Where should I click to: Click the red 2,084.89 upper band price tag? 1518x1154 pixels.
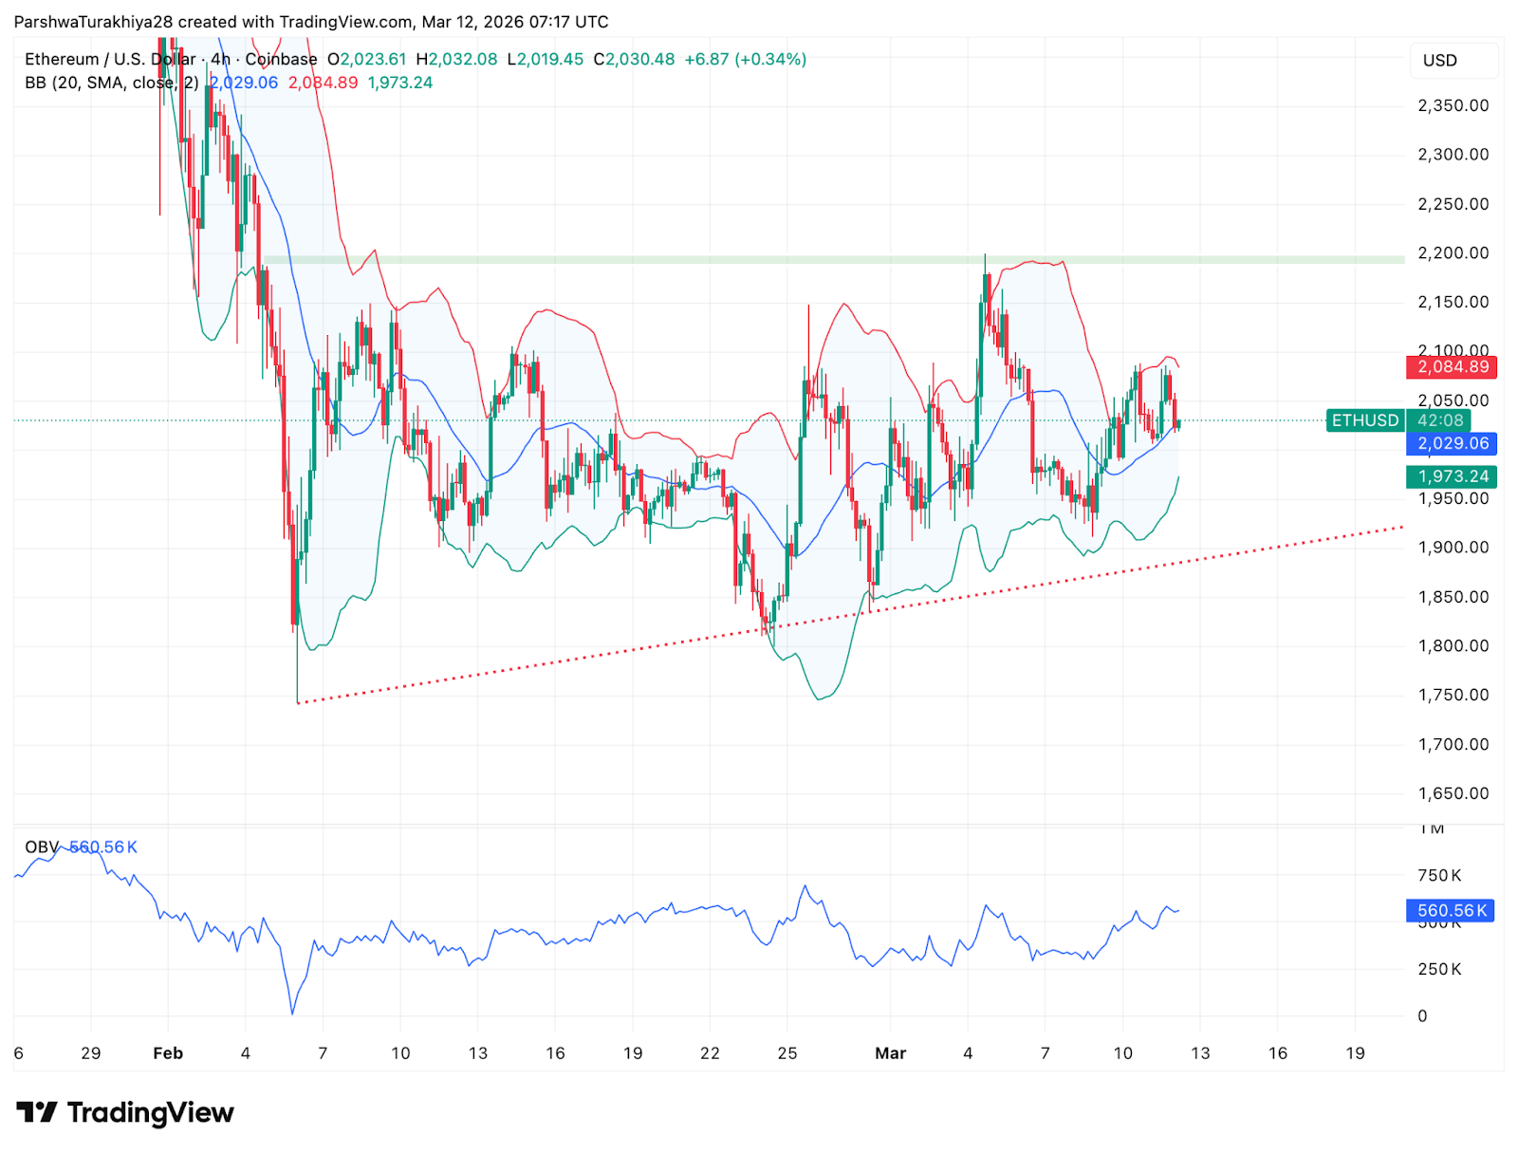[x=1452, y=366]
